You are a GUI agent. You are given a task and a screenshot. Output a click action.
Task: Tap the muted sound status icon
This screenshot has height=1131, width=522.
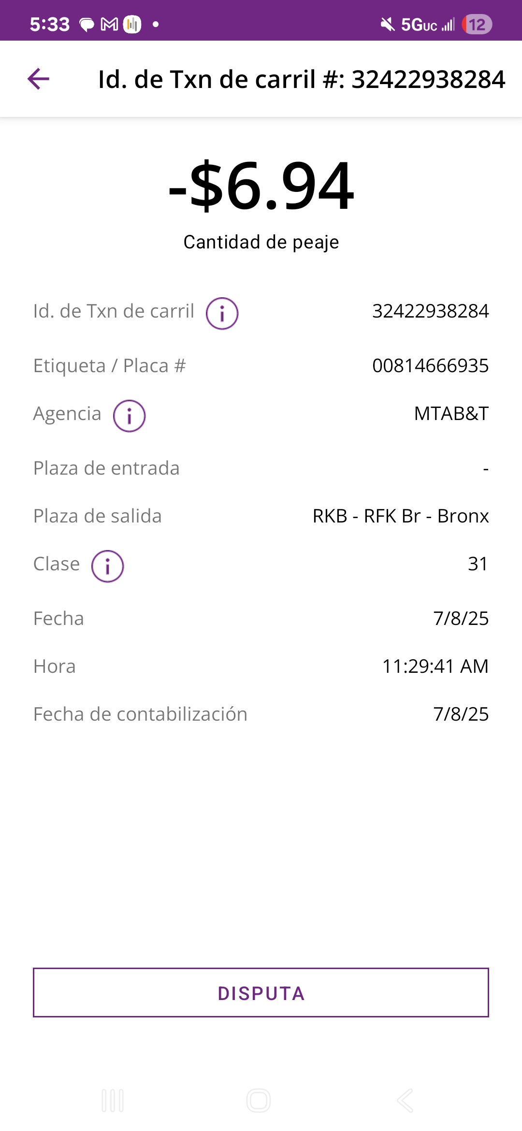coord(387,24)
